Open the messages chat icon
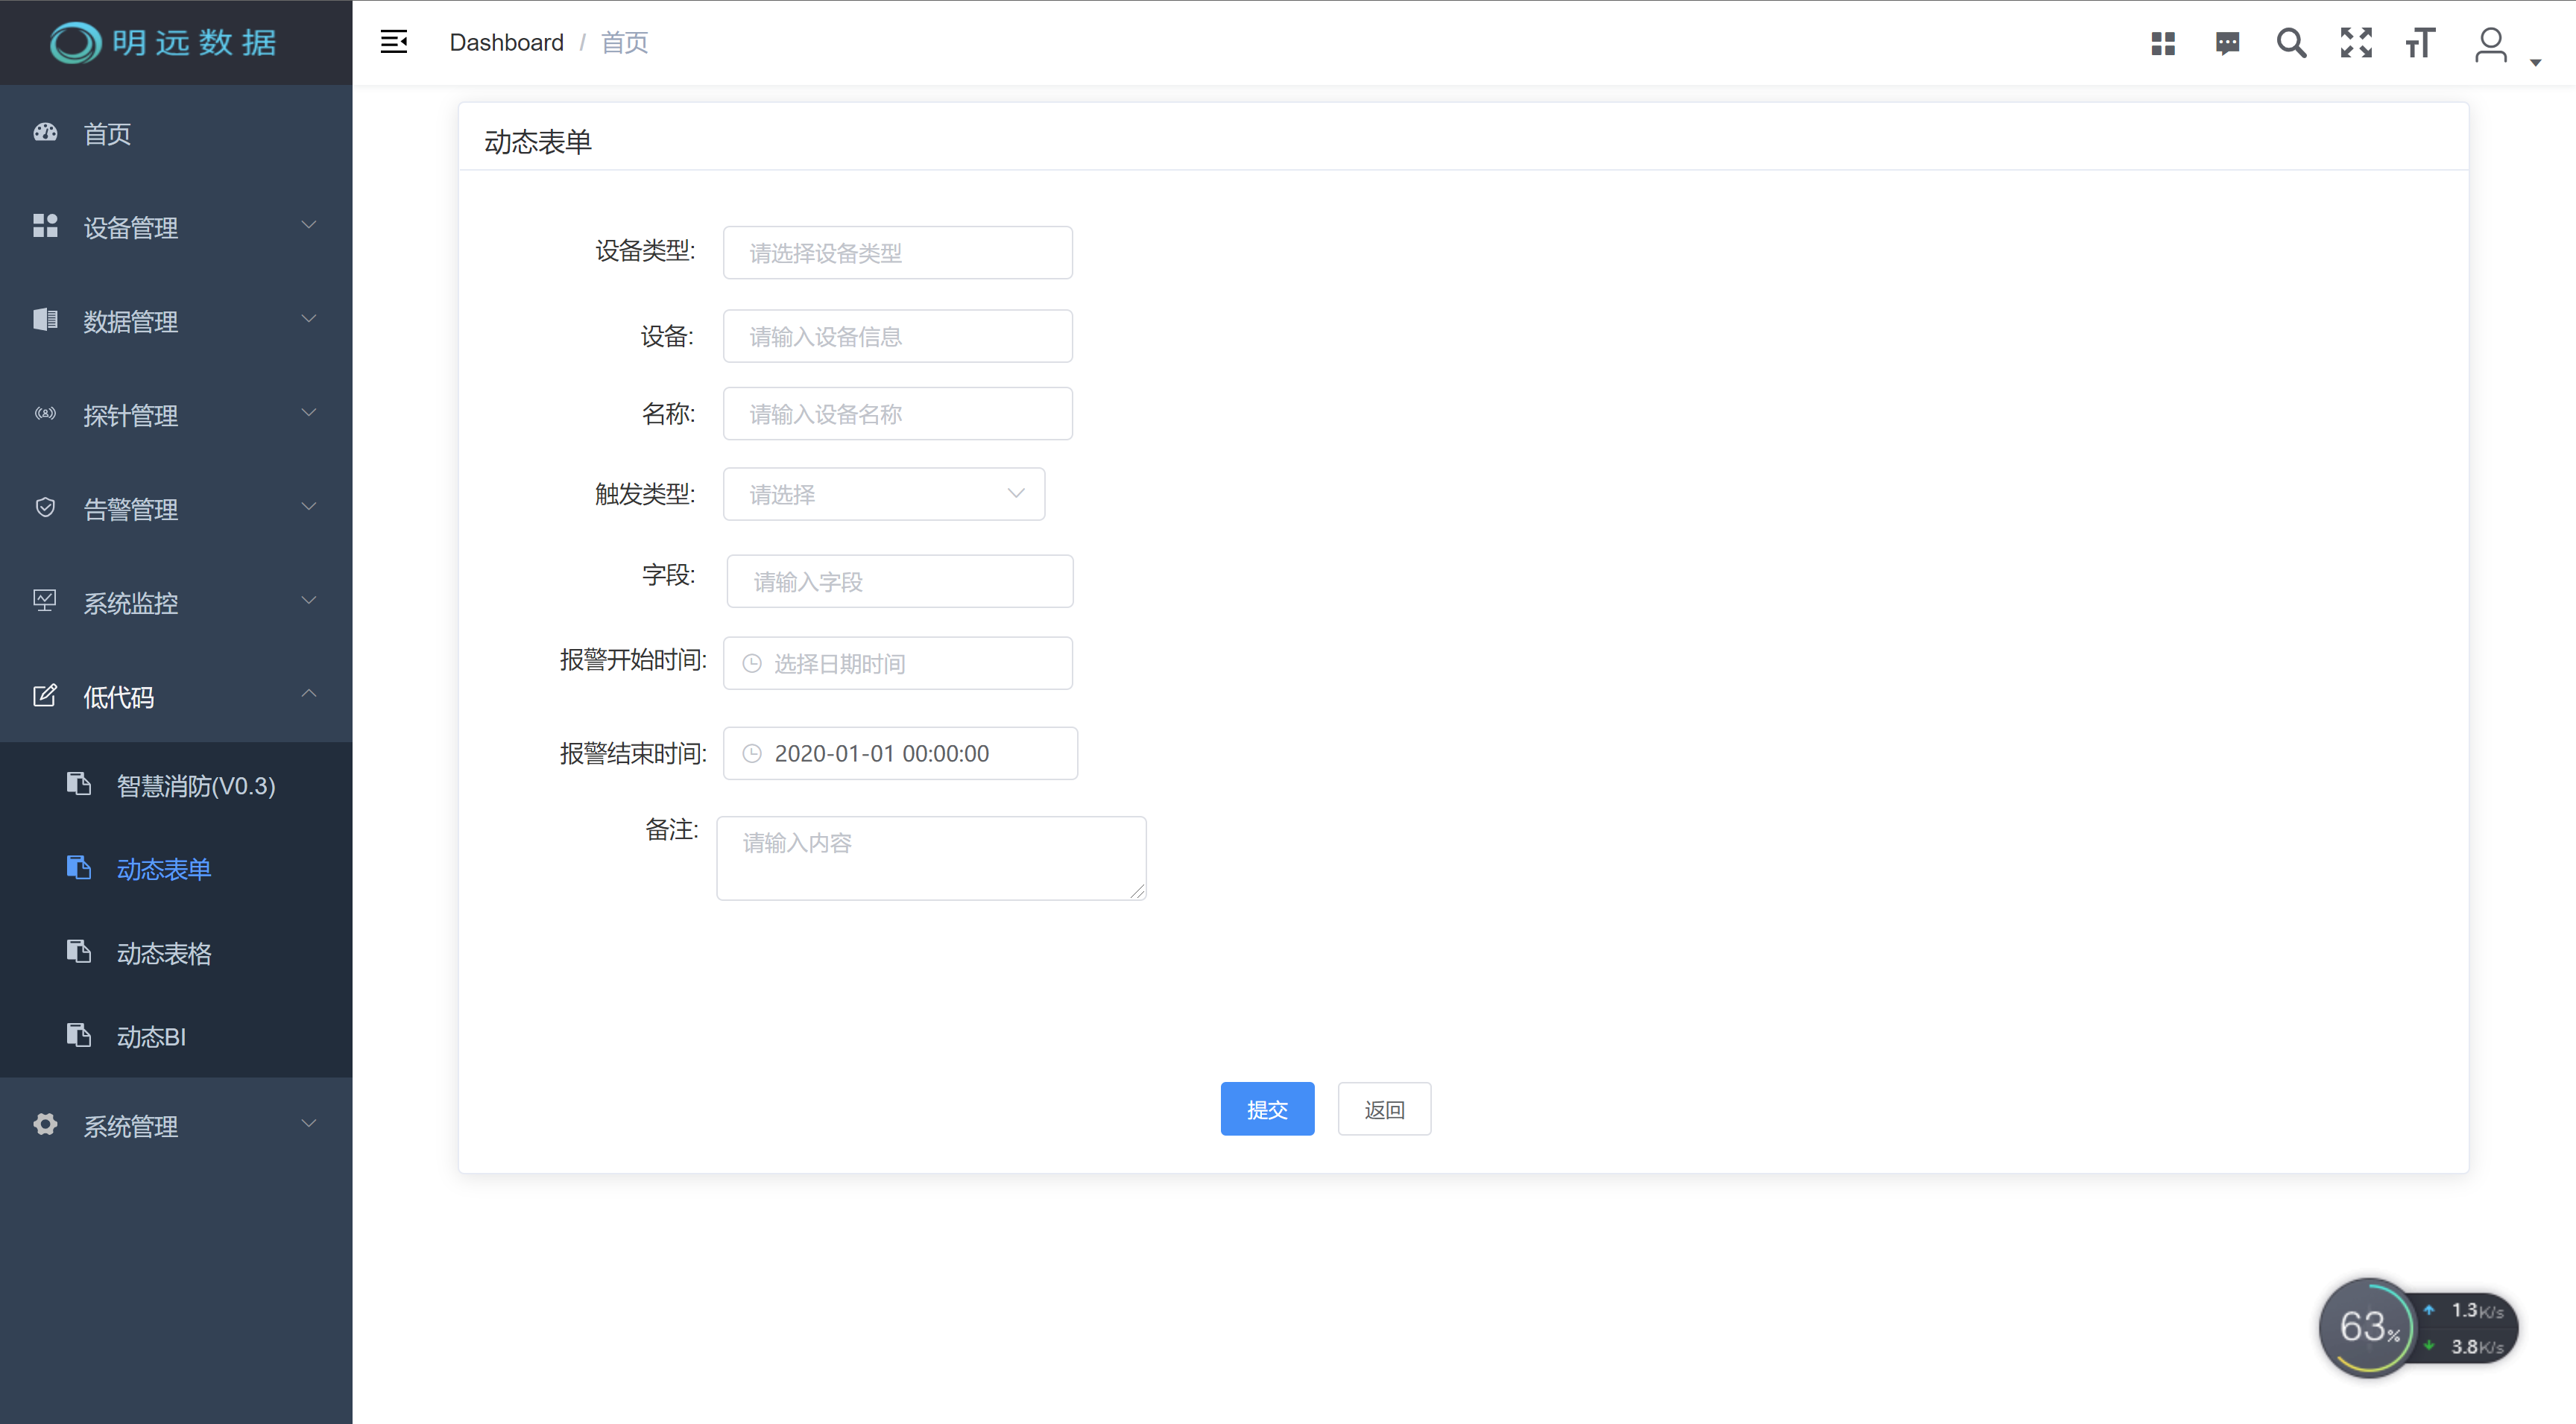The height and width of the screenshot is (1424, 2576). pos(2227,43)
